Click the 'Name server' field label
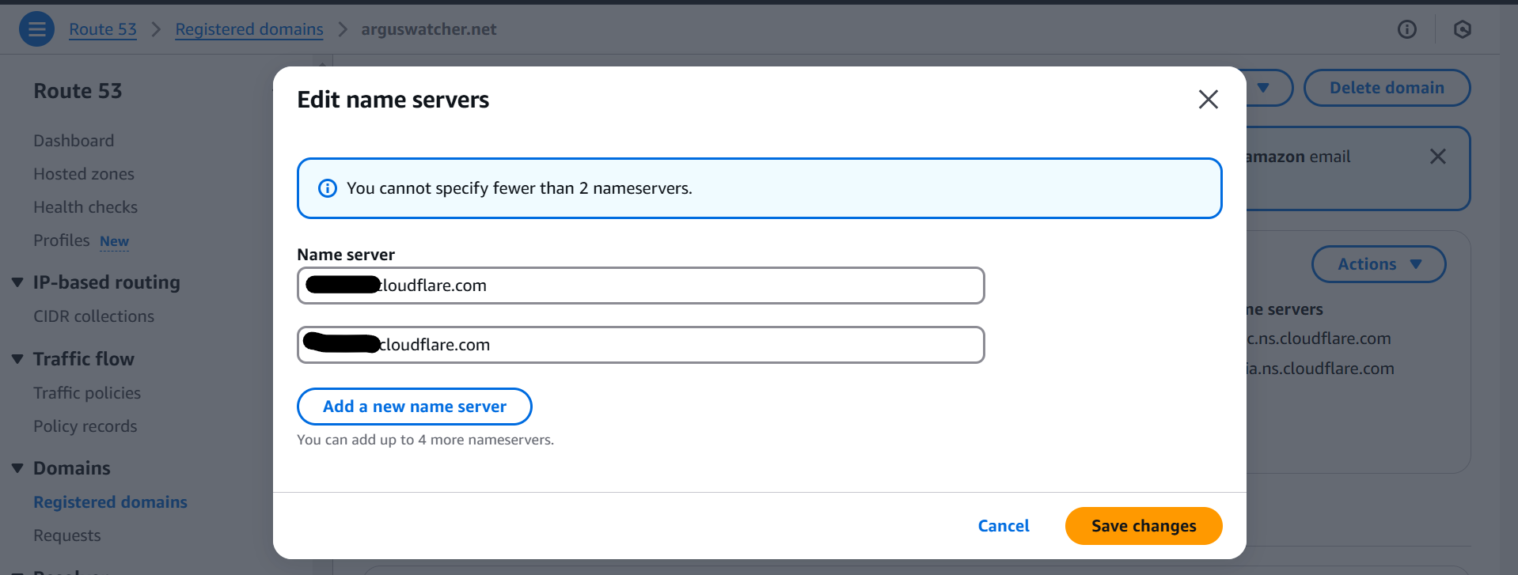This screenshot has width=1518, height=575. pos(346,255)
